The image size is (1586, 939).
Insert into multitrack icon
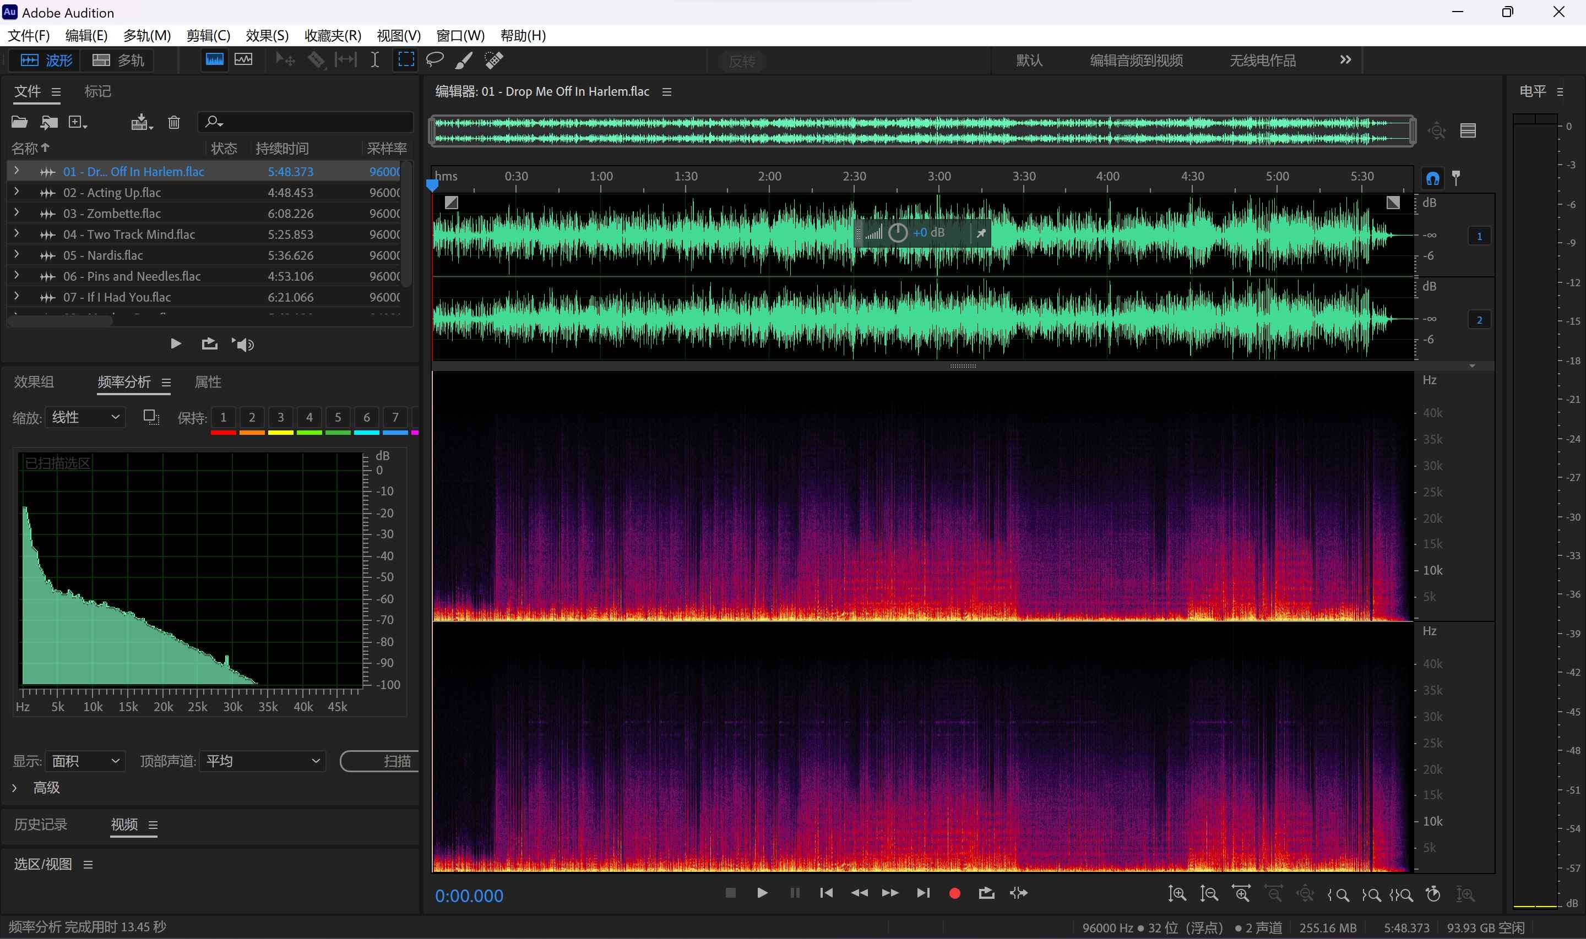click(142, 122)
